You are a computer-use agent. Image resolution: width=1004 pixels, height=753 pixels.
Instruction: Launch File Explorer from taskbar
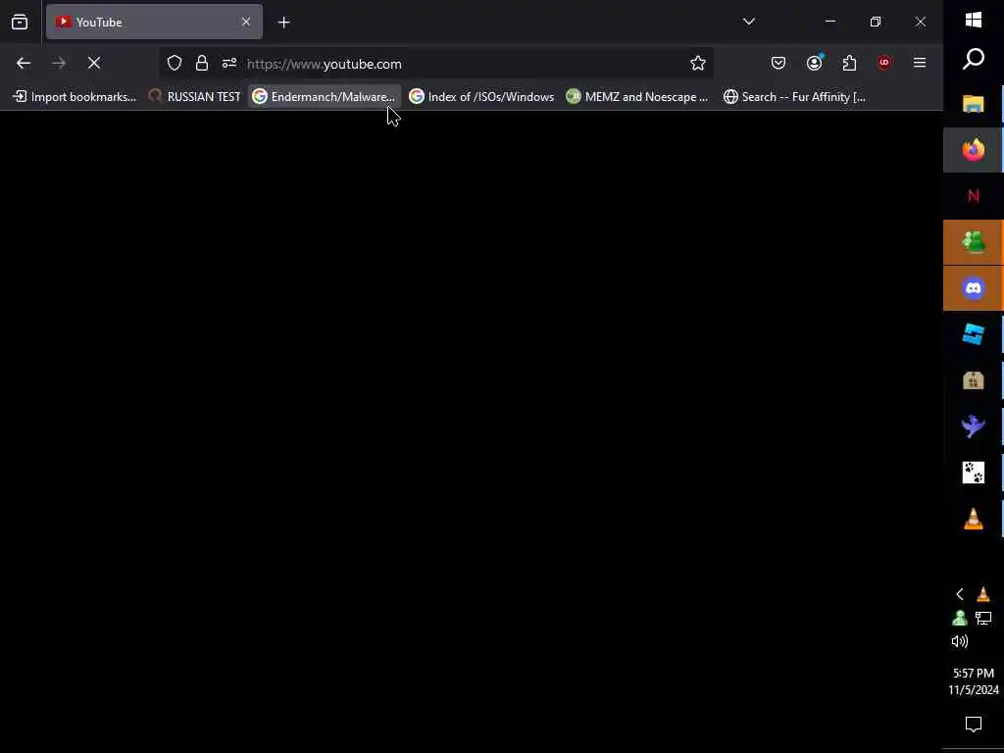tap(974, 104)
